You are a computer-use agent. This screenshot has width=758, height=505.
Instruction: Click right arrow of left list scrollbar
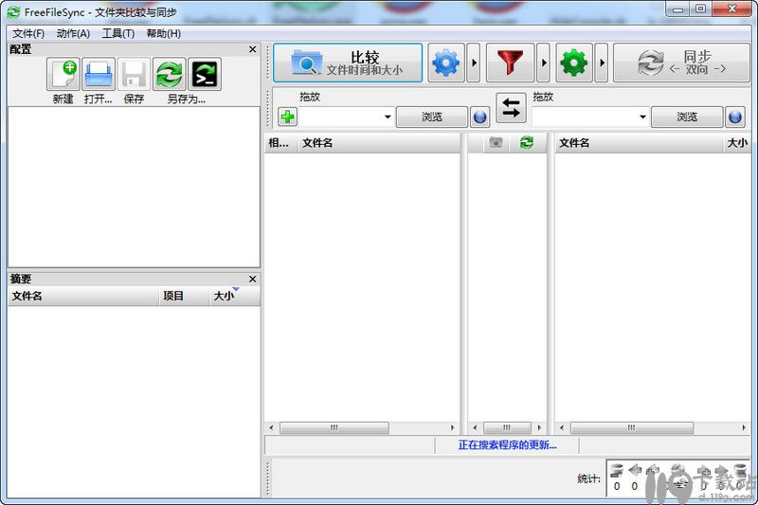click(x=453, y=427)
